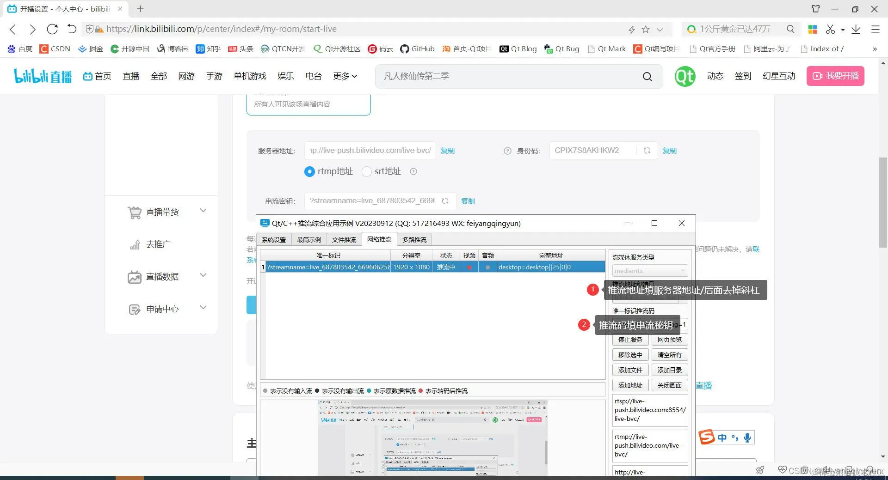Viewport: 888px width, 480px height.
Task: Copy the 串流密钥 with 复制
Action: pos(468,201)
